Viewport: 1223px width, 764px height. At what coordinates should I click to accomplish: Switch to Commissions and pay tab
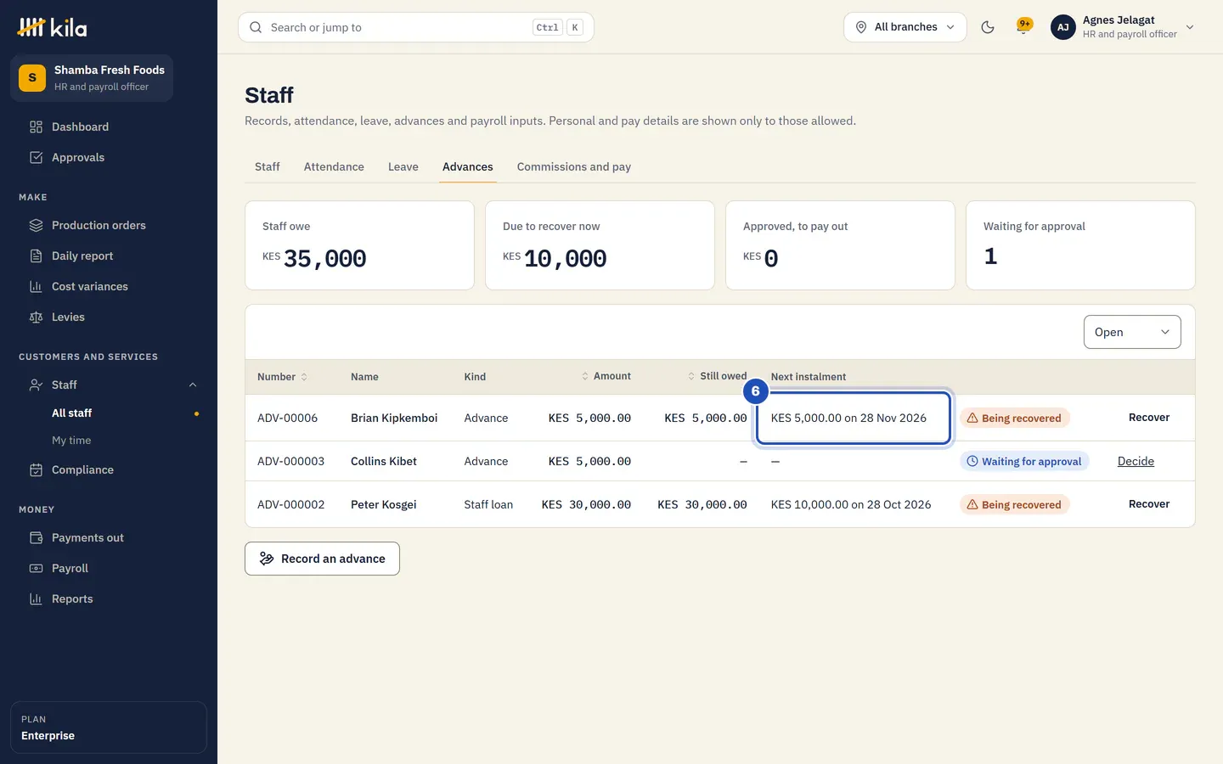pos(574,166)
